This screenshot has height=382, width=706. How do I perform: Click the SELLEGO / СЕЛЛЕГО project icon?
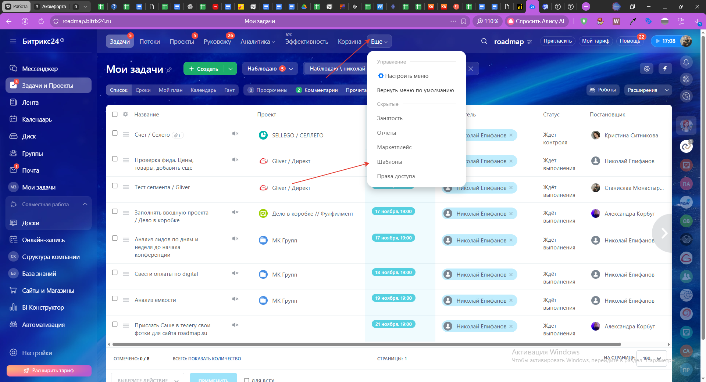click(x=263, y=135)
